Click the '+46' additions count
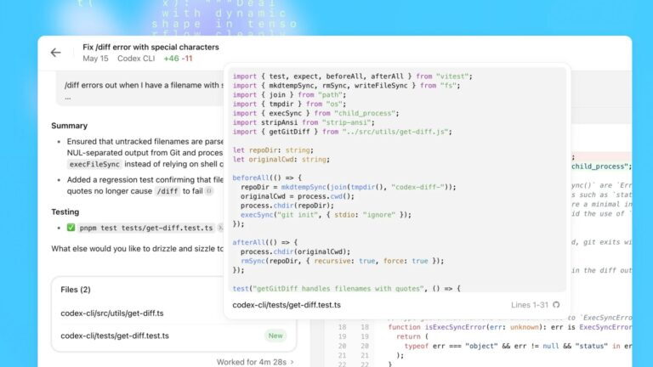The width and height of the screenshot is (653, 367). 171,59
